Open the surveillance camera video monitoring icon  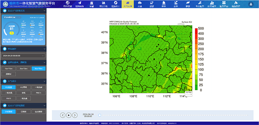click(x=236, y=3)
